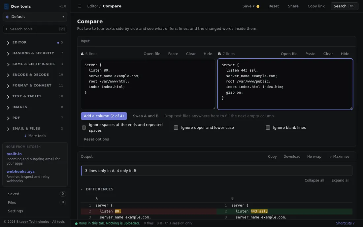
Task: Click Collapse all
Action: click(x=314, y=180)
